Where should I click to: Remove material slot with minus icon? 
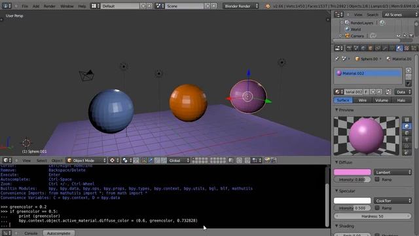409,77
